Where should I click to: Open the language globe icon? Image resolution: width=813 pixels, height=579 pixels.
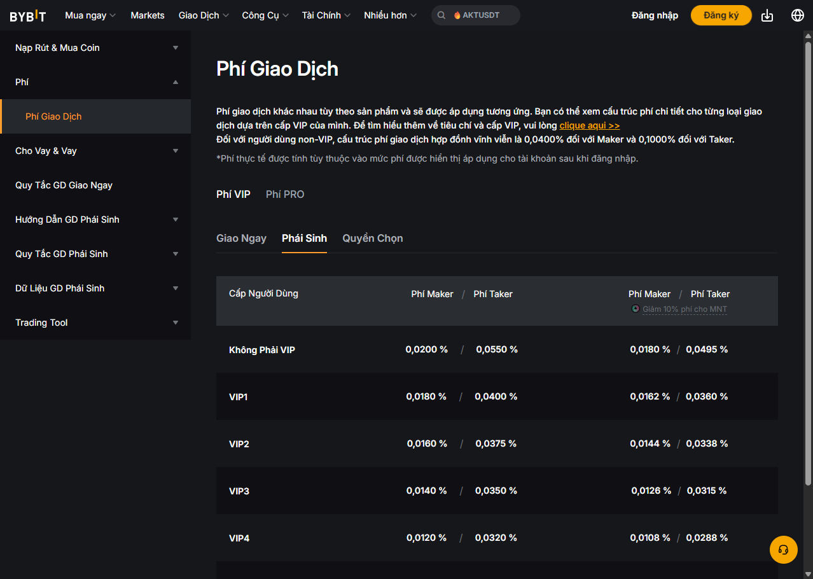pos(797,15)
